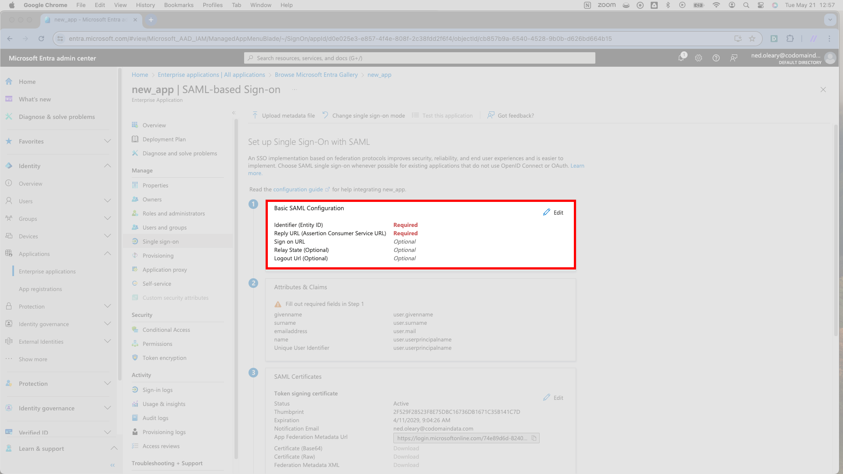The height and width of the screenshot is (474, 843).
Task: Go to Enterprise applications breadcrumb link
Action: [x=211, y=75]
